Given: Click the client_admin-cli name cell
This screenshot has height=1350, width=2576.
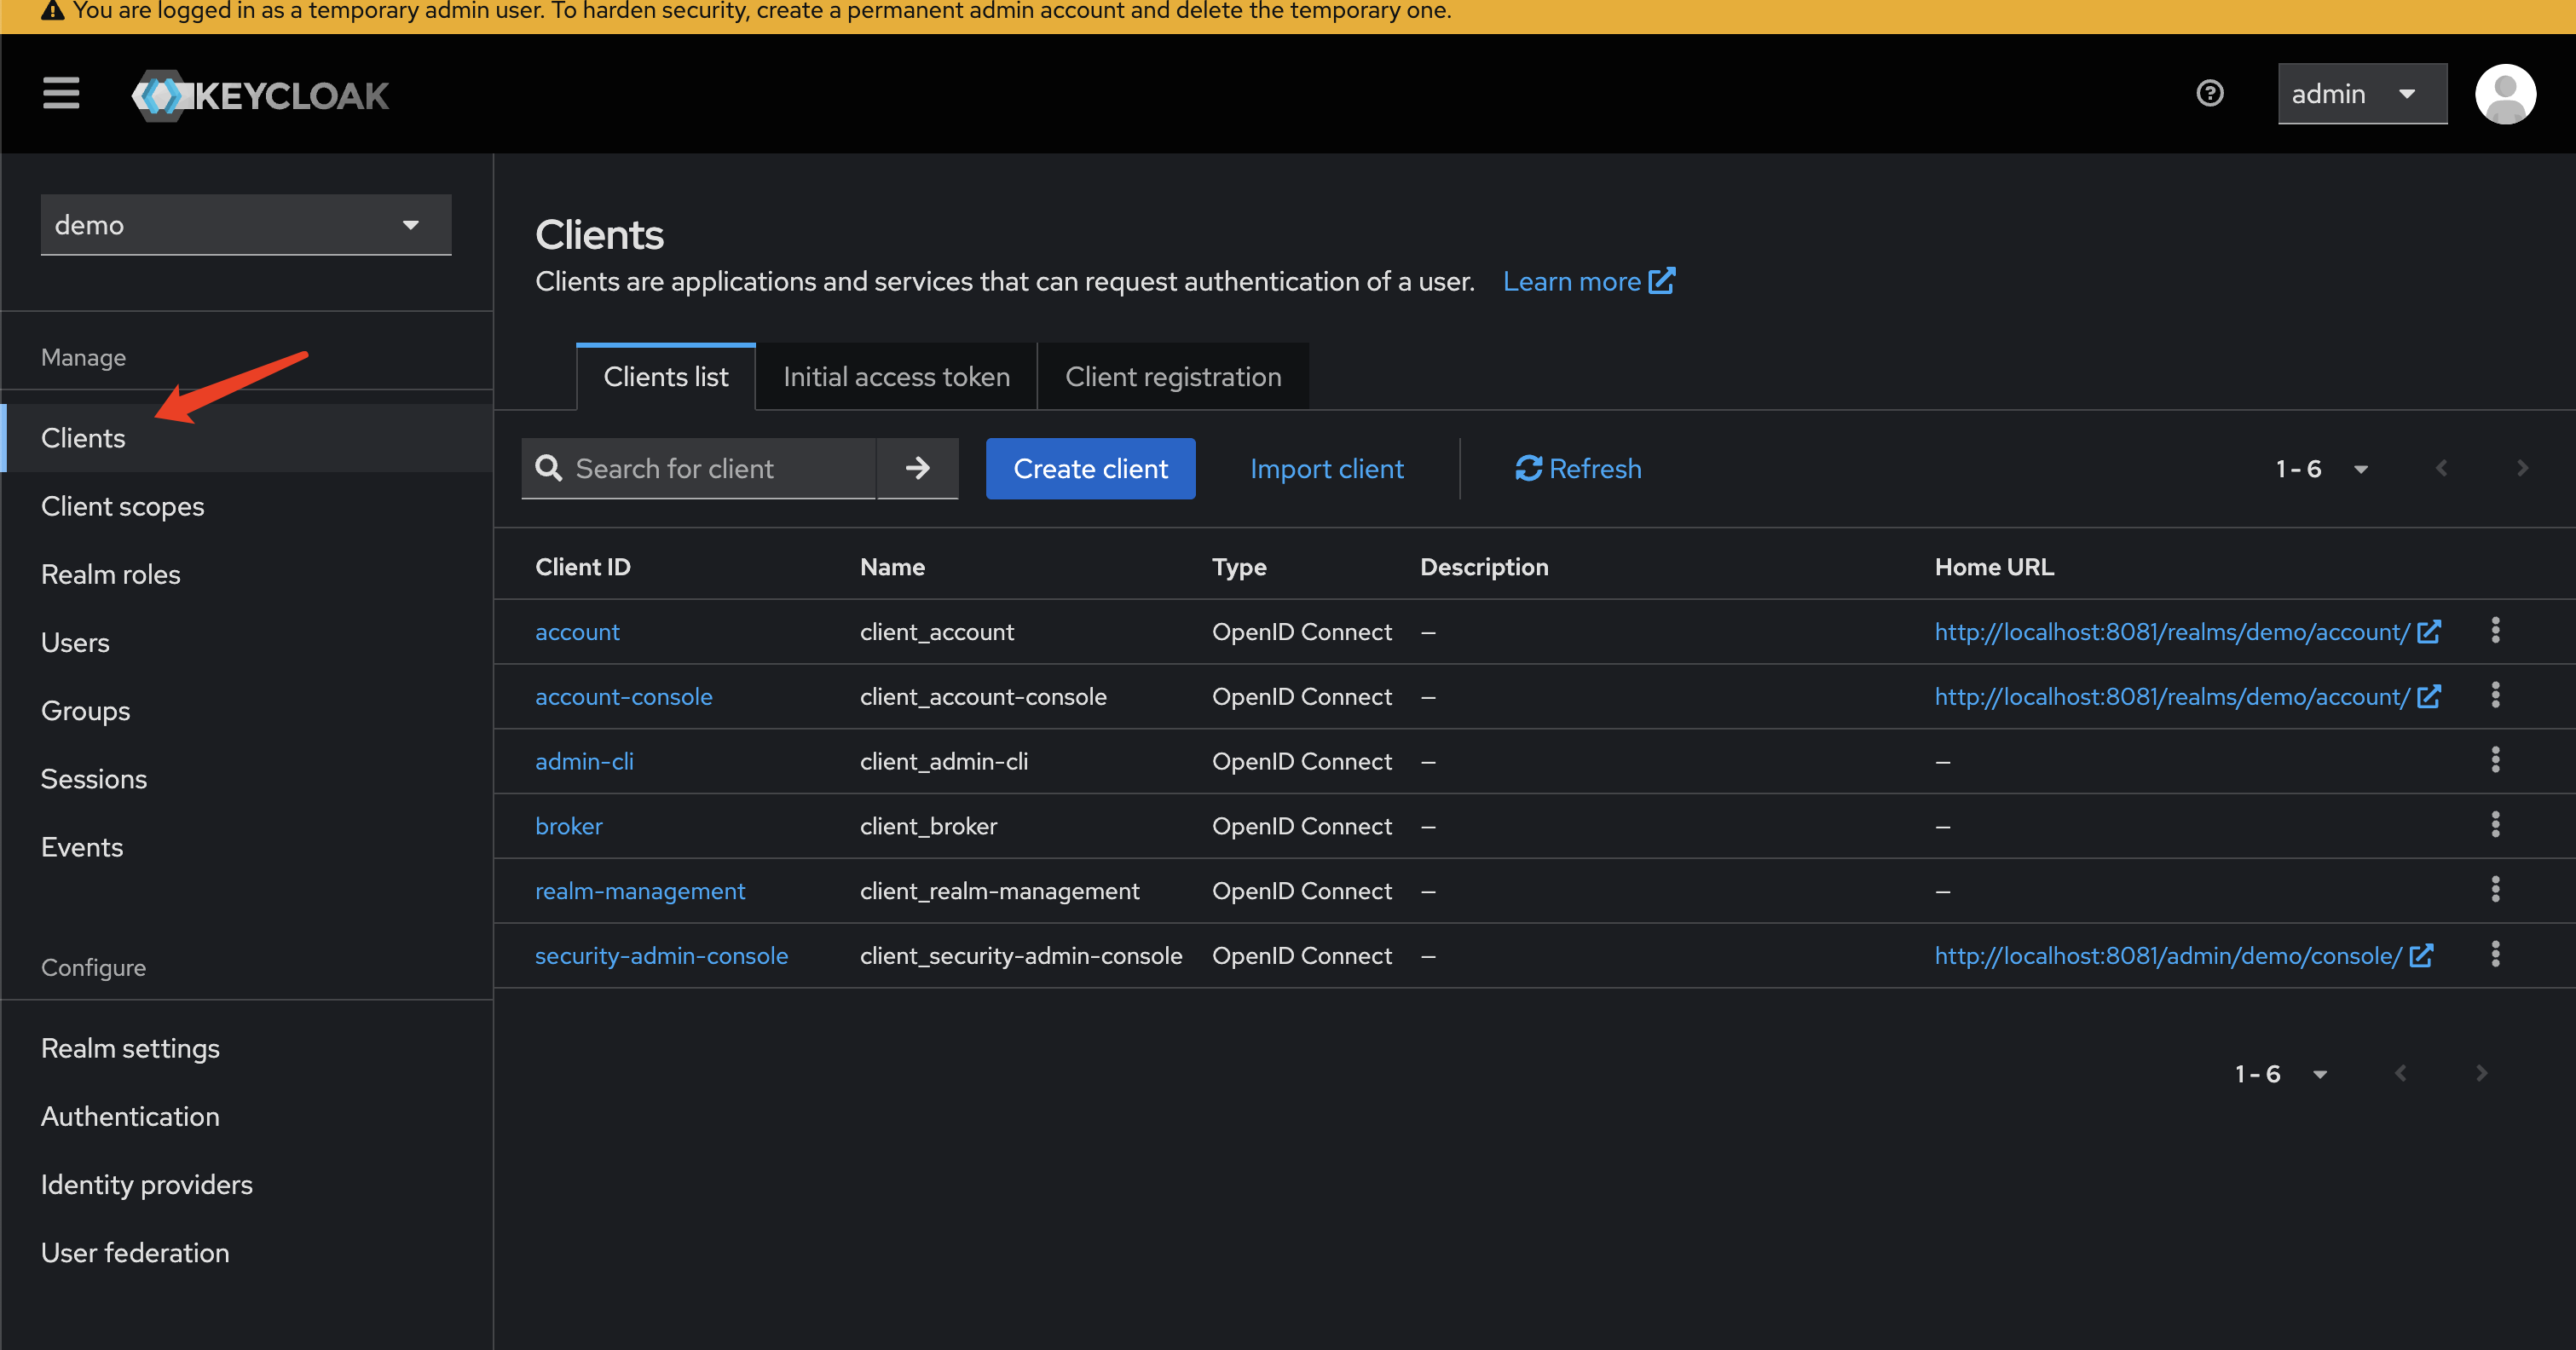Looking at the screenshot, I should click(943, 762).
